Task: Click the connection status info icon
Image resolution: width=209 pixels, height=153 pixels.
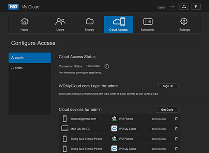Action: coord(107,66)
